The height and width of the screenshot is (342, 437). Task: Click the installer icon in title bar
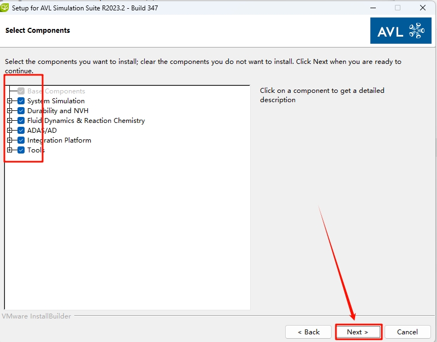[5, 8]
